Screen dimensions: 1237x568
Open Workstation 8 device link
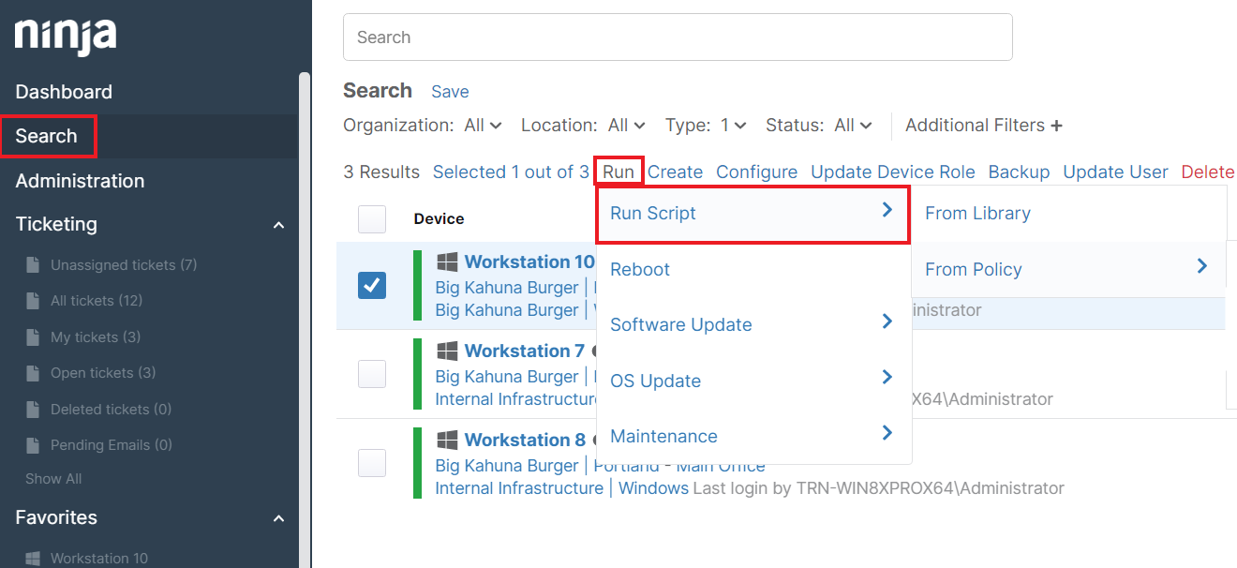[x=525, y=440]
